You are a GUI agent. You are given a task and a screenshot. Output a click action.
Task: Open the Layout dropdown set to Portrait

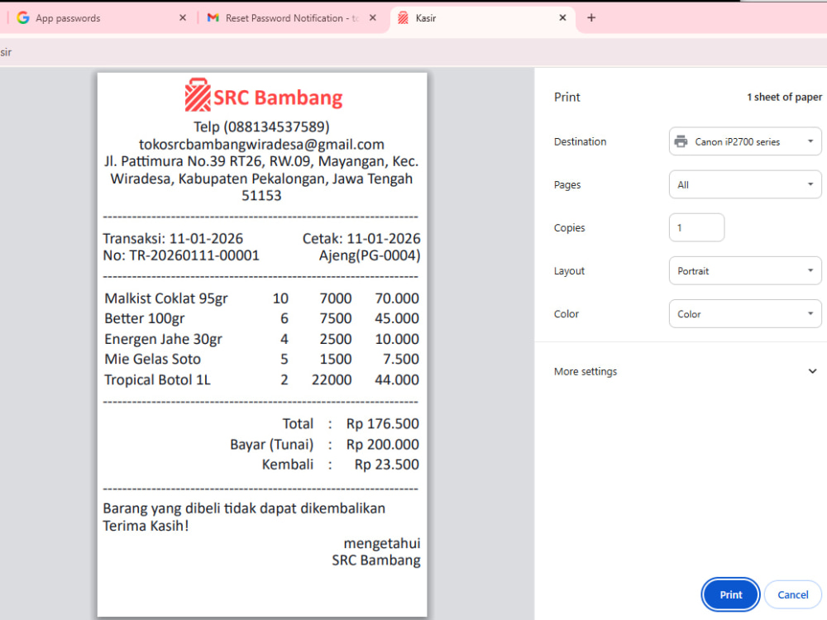click(745, 271)
